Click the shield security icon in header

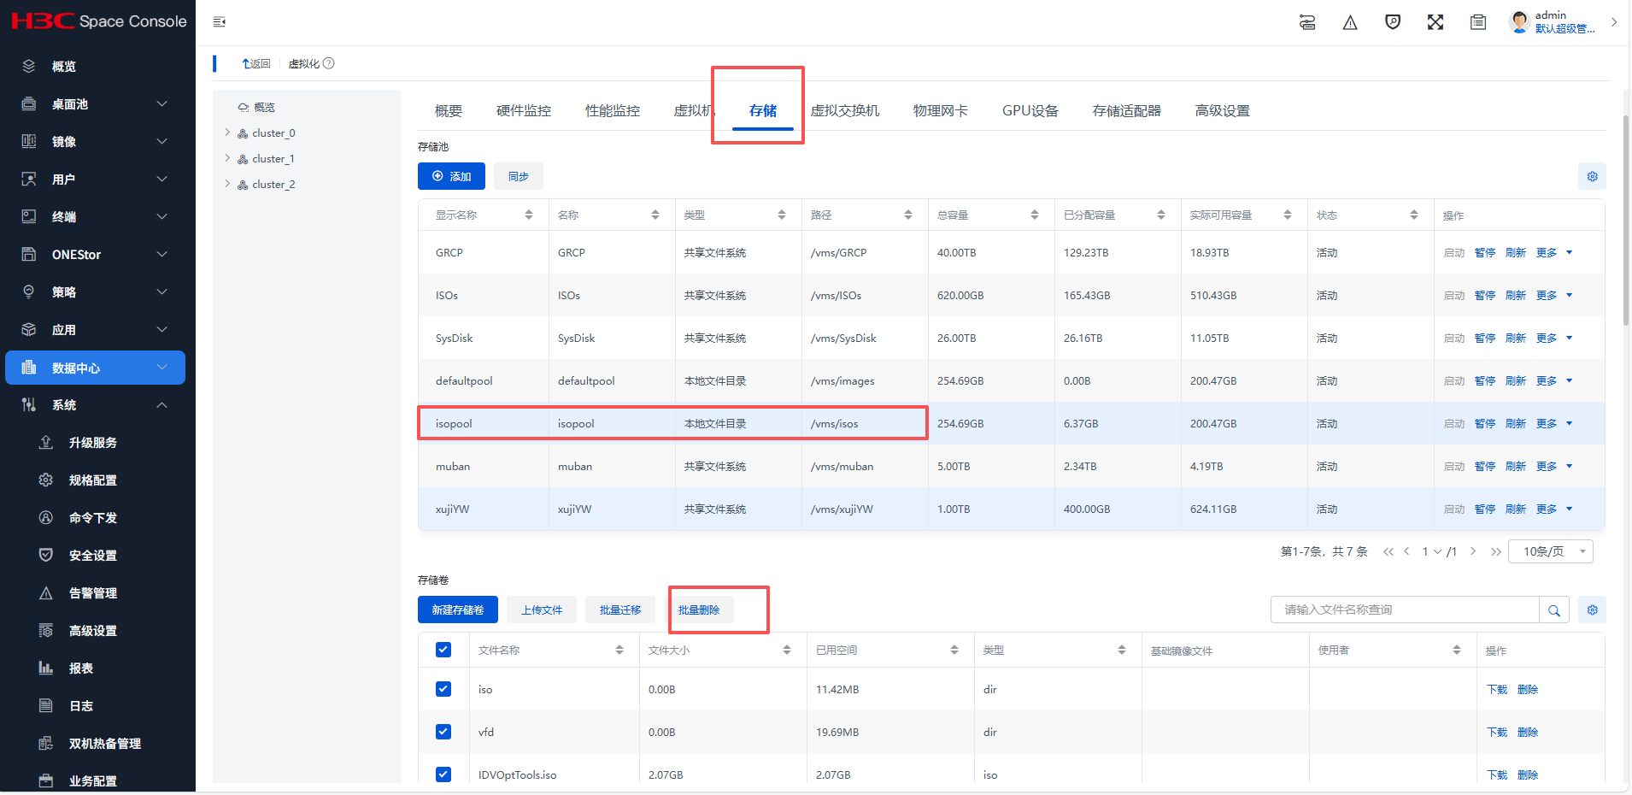tap(1393, 23)
